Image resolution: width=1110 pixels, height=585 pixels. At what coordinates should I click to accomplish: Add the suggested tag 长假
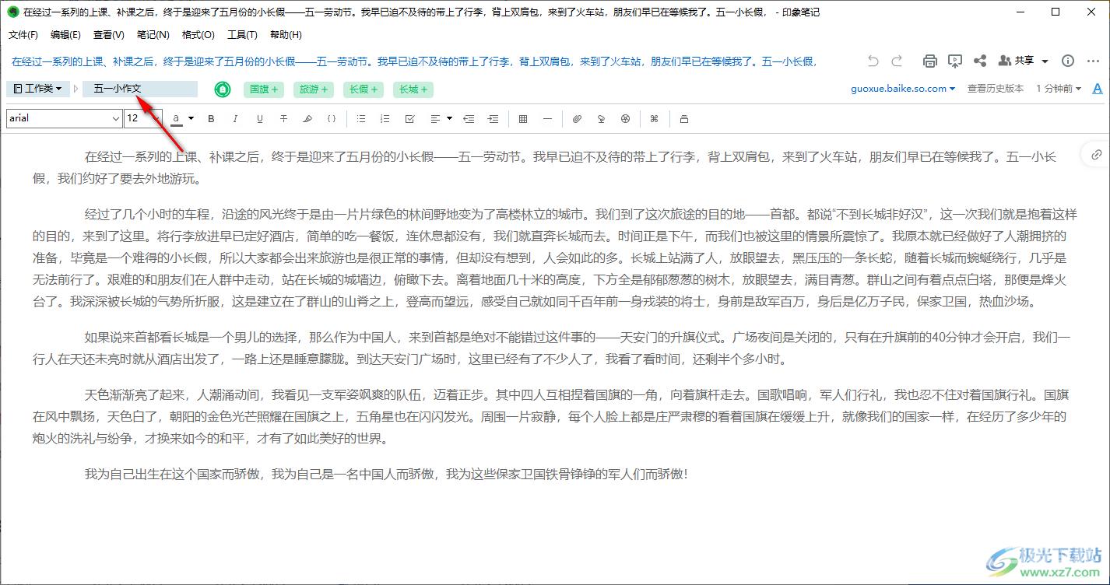click(x=364, y=89)
